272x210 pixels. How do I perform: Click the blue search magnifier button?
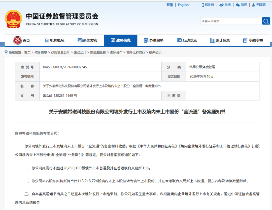point(266,21)
